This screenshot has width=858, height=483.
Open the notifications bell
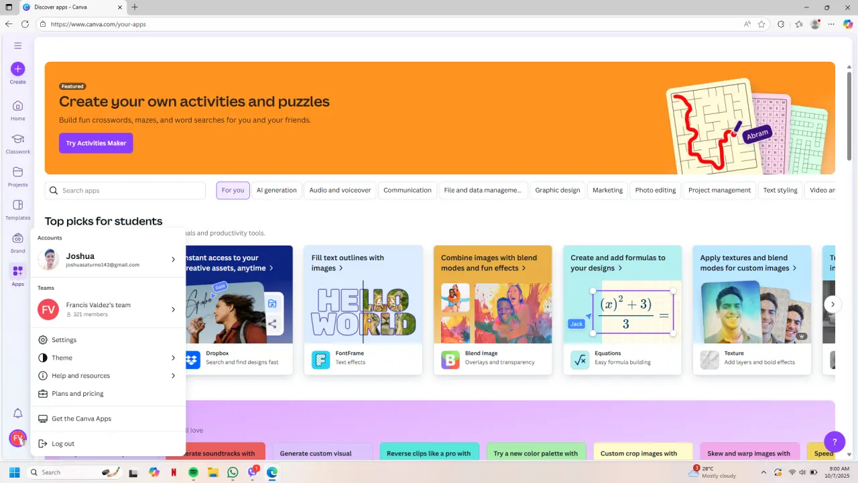click(17, 413)
